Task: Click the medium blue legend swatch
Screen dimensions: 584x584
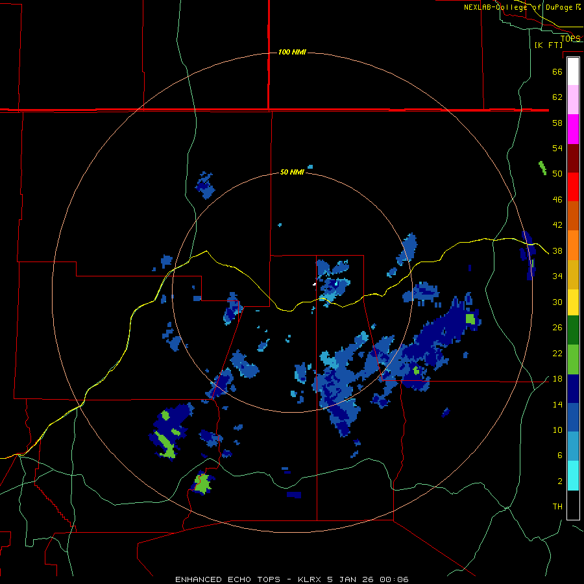Action: 573,417
